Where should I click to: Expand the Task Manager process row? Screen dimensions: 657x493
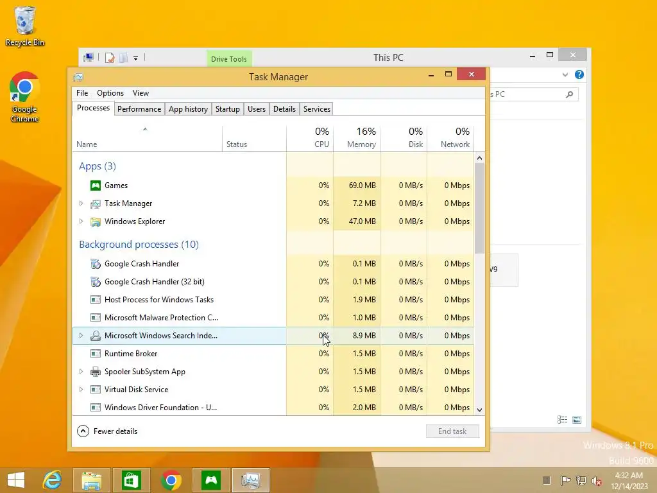(x=81, y=203)
